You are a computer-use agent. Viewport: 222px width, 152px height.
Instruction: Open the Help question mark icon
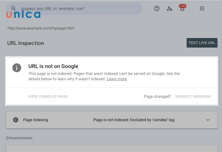[x=157, y=8]
